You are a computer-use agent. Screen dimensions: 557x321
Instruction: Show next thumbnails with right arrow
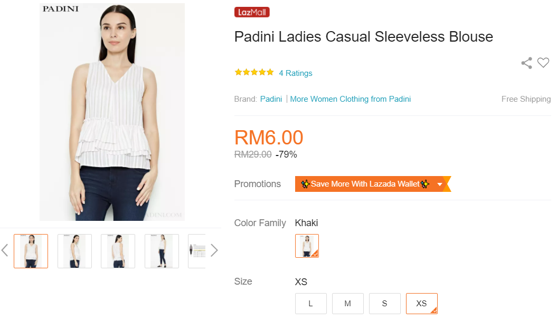click(214, 250)
